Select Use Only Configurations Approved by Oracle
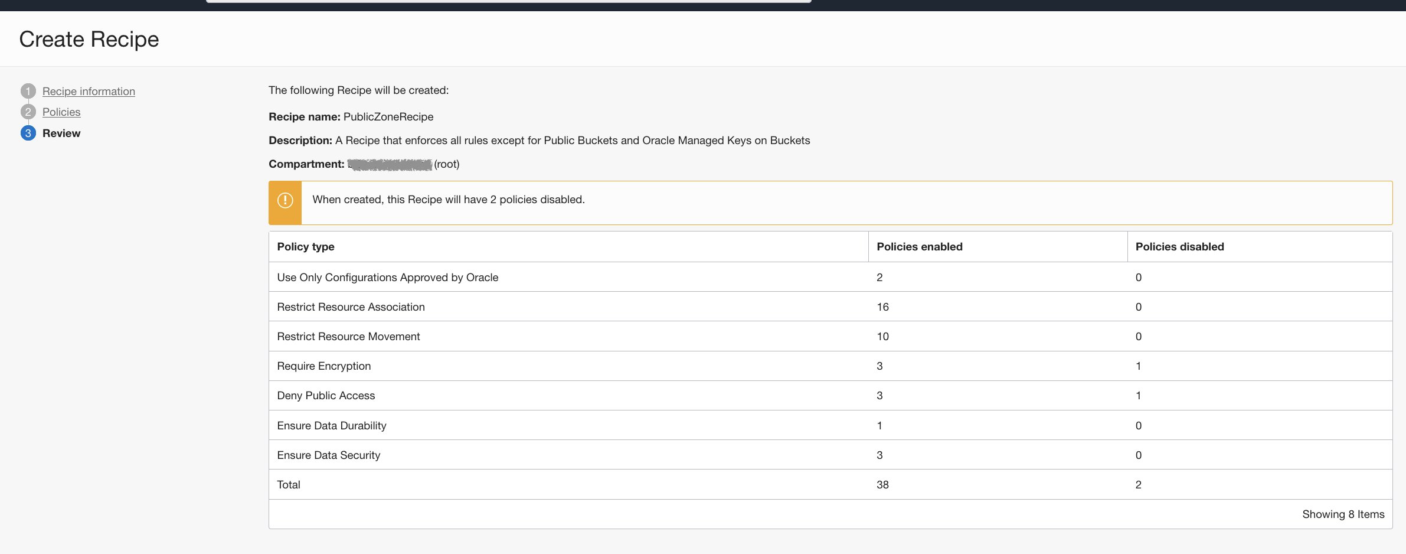This screenshot has width=1406, height=554. pyautogui.click(x=388, y=278)
